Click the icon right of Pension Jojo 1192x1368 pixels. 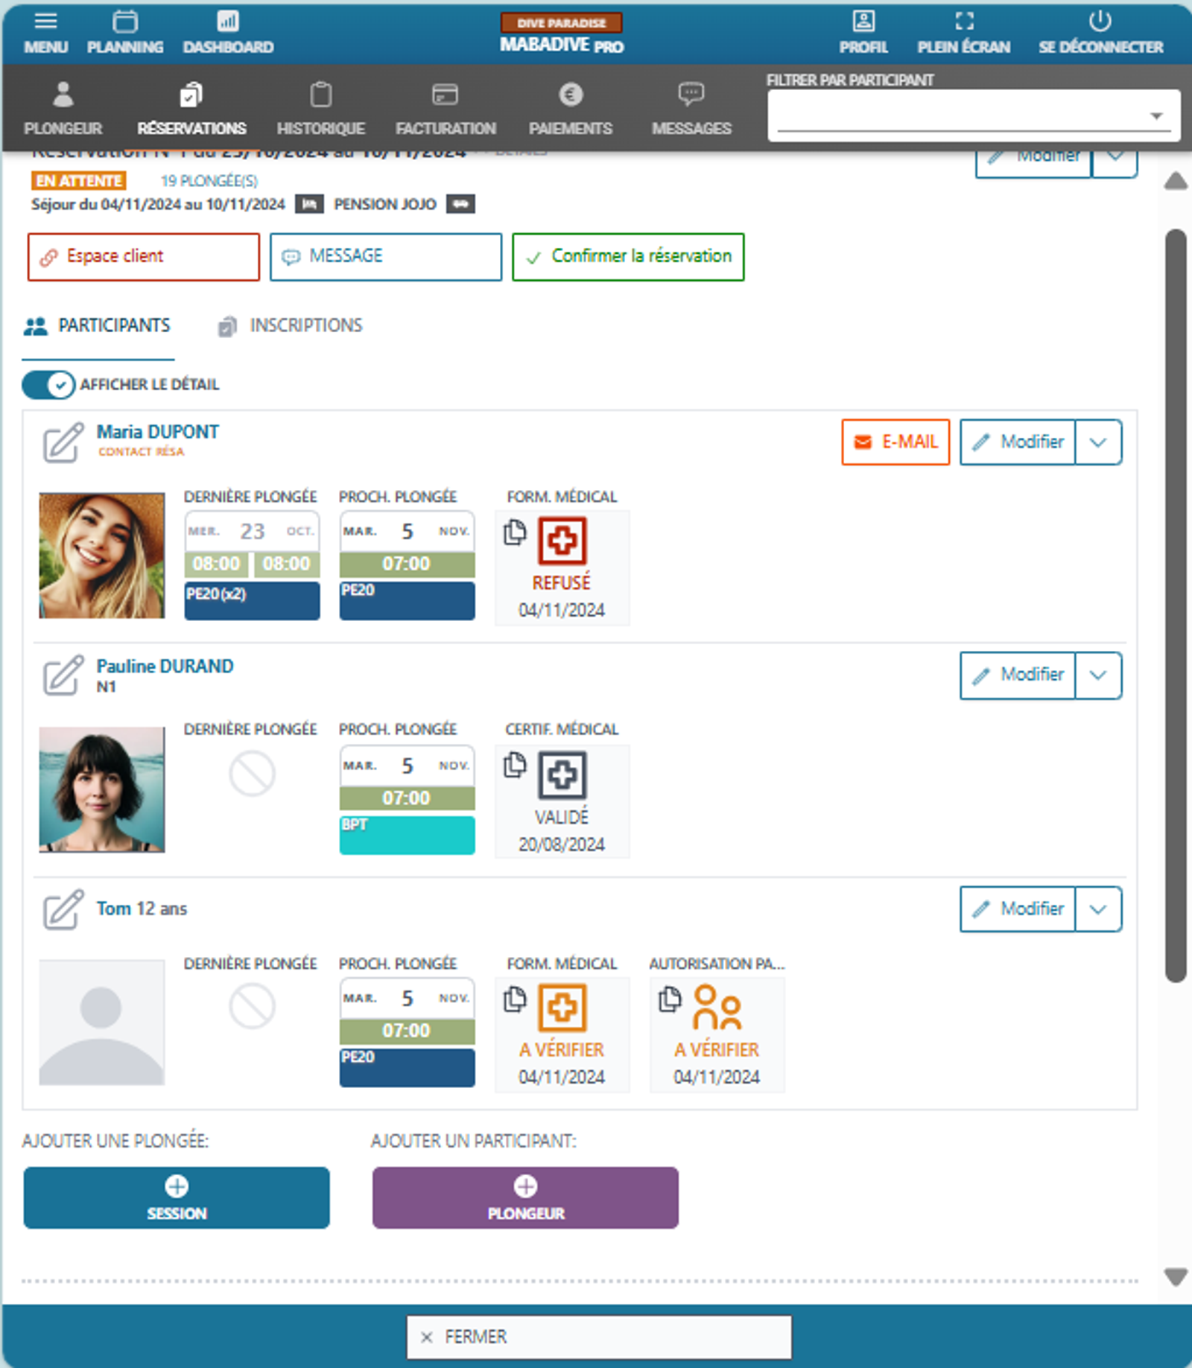click(x=460, y=204)
